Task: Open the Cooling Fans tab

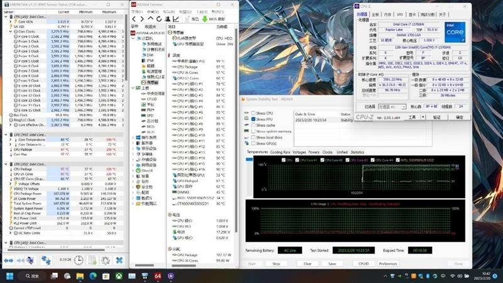Action: (281, 152)
